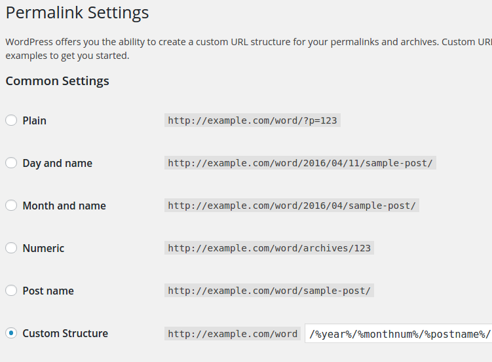Select the Plain radio button
This screenshot has height=362, width=492.
click(x=11, y=120)
